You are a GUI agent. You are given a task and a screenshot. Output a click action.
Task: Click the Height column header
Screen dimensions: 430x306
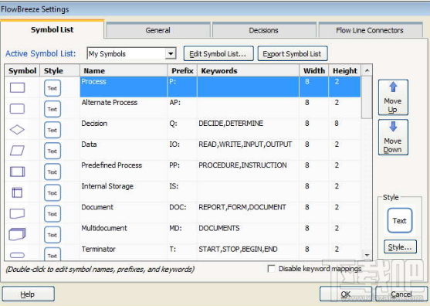pos(345,70)
